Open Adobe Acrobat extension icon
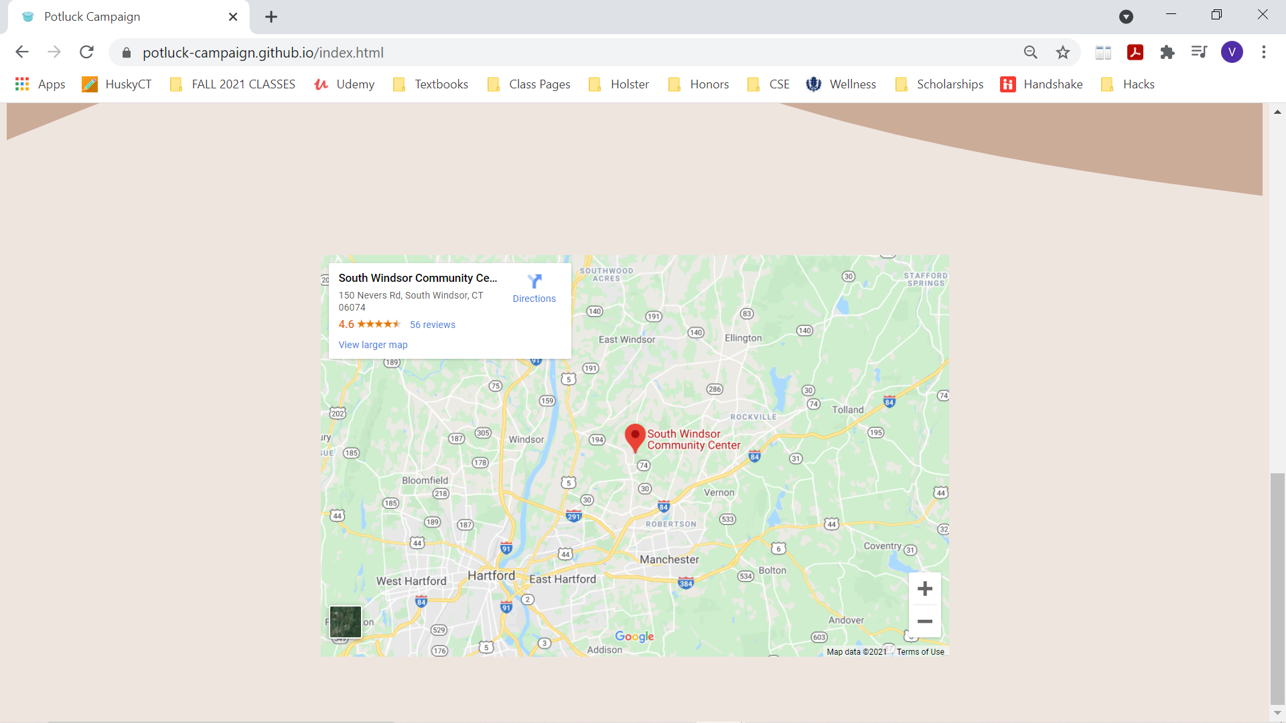 pyautogui.click(x=1135, y=52)
